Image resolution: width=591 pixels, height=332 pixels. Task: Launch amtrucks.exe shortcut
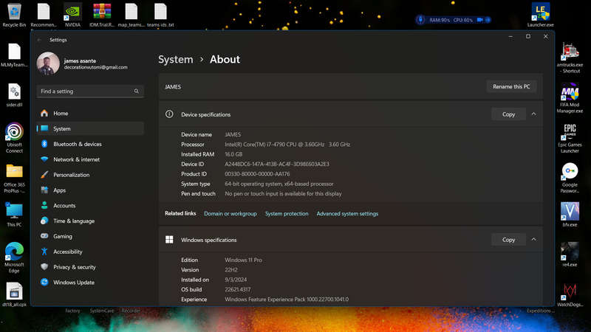click(570, 58)
